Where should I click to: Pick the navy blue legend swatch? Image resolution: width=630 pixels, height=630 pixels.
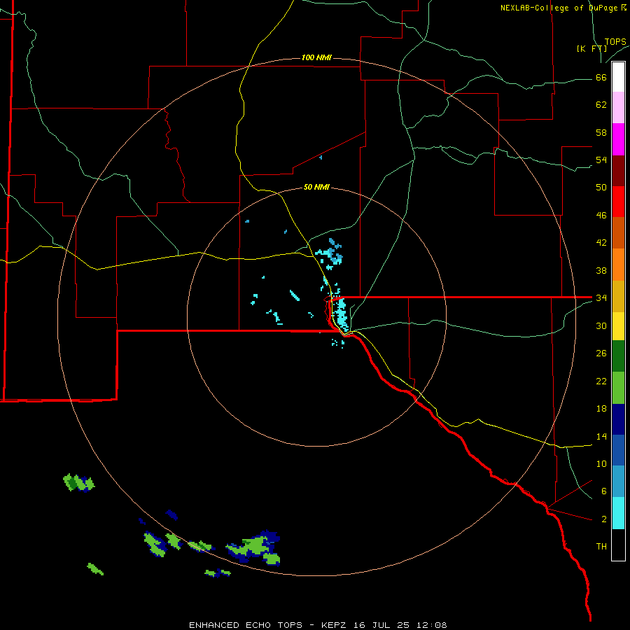pos(618,419)
